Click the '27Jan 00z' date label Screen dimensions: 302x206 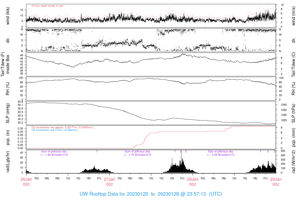[x=109, y=182]
